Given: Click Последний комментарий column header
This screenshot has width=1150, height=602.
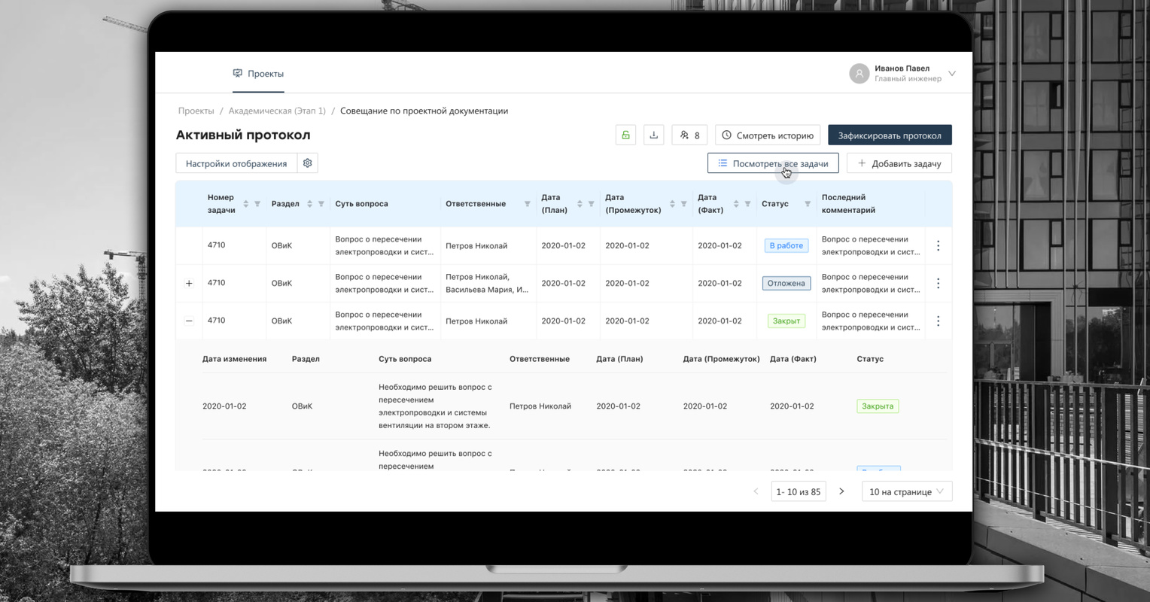Looking at the screenshot, I should coord(848,204).
